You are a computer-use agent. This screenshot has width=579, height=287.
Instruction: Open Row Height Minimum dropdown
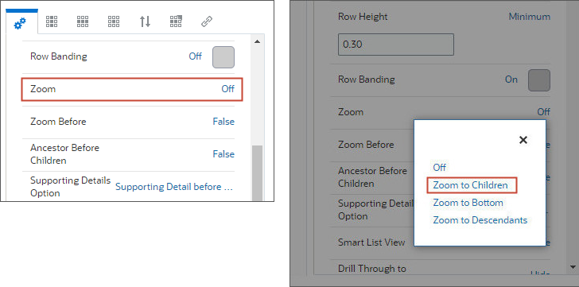click(529, 17)
